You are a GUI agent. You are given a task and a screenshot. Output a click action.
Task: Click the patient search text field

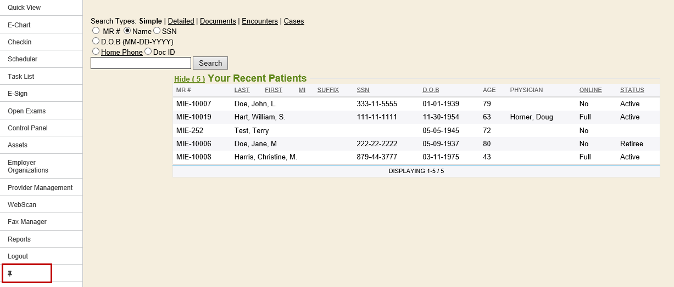pos(141,63)
